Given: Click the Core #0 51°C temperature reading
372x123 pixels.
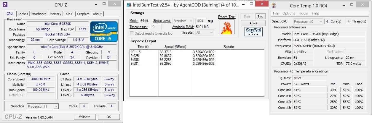Looking at the screenshot, I should coord(310,90).
